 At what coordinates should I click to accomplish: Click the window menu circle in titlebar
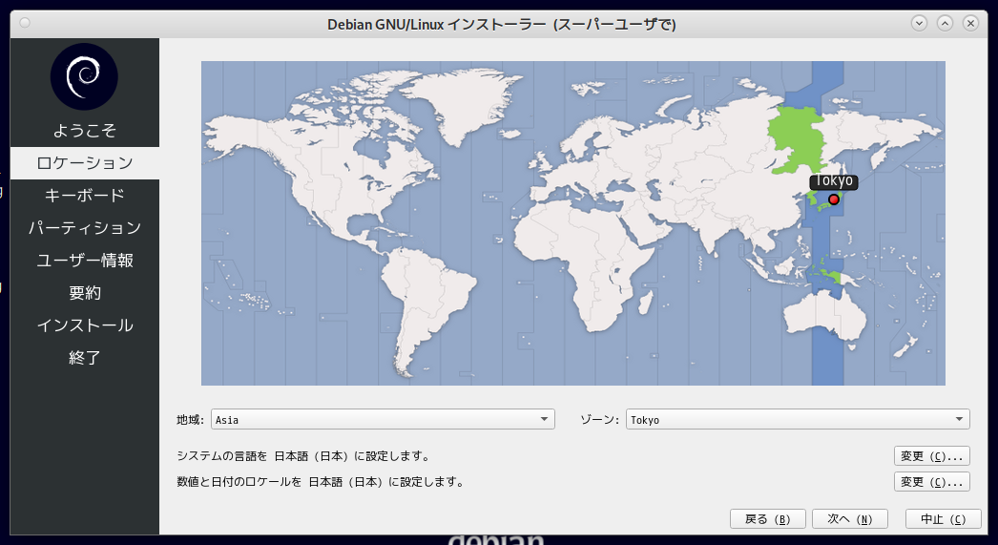click(x=25, y=23)
